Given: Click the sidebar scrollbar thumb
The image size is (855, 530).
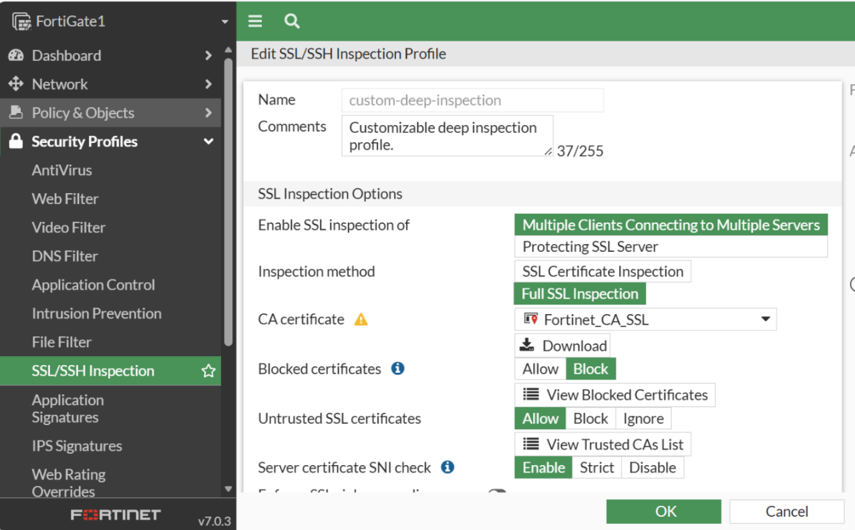Looking at the screenshot, I should [228, 202].
